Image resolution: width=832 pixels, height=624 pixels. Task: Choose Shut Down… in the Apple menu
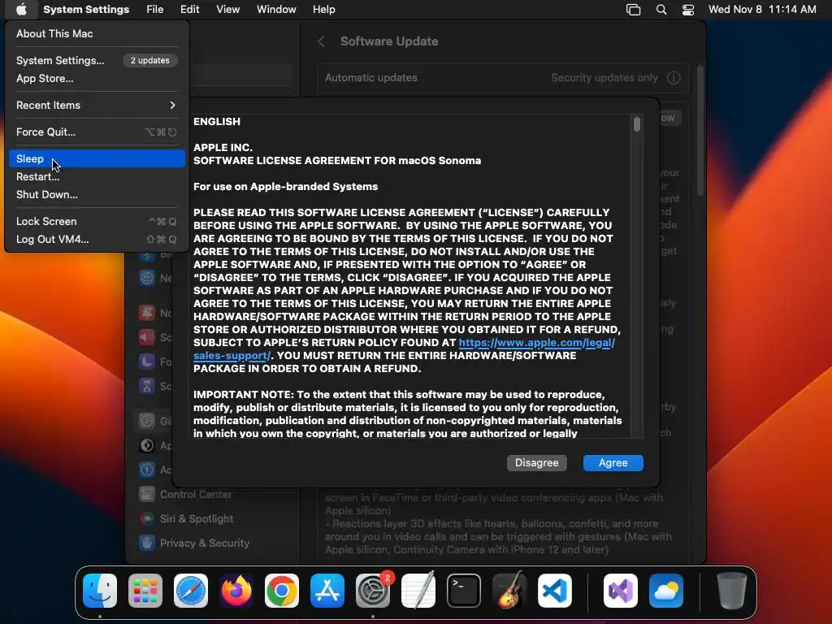pos(97,195)
